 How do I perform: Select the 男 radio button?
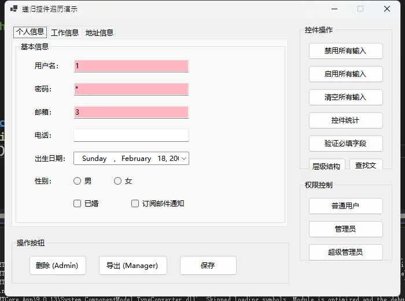[x=78, y=181]
